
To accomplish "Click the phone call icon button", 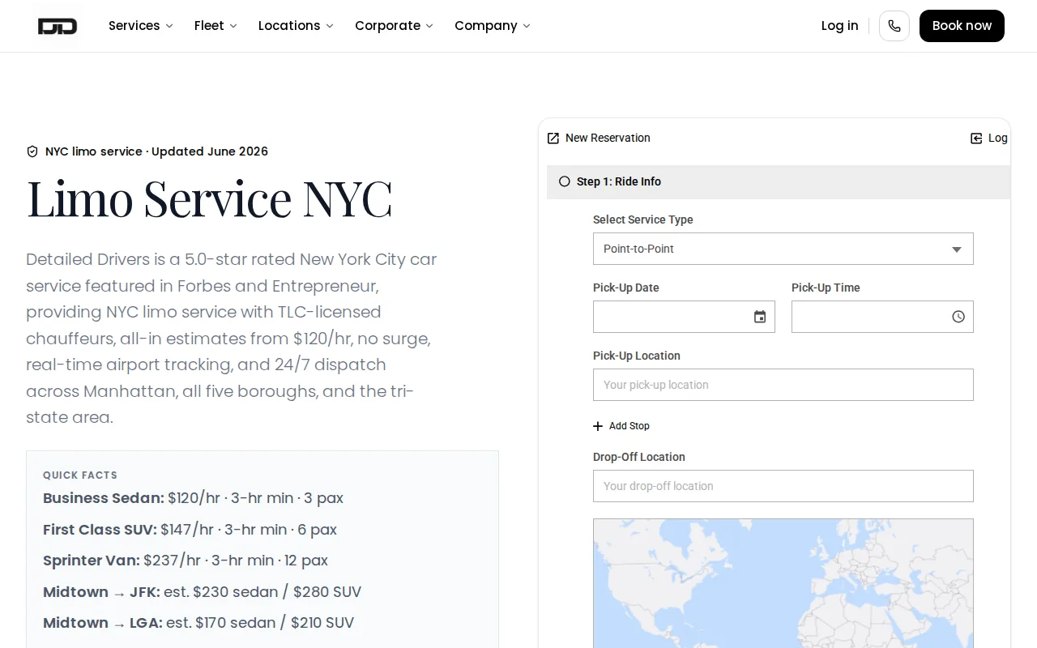I will coord(894,26).
